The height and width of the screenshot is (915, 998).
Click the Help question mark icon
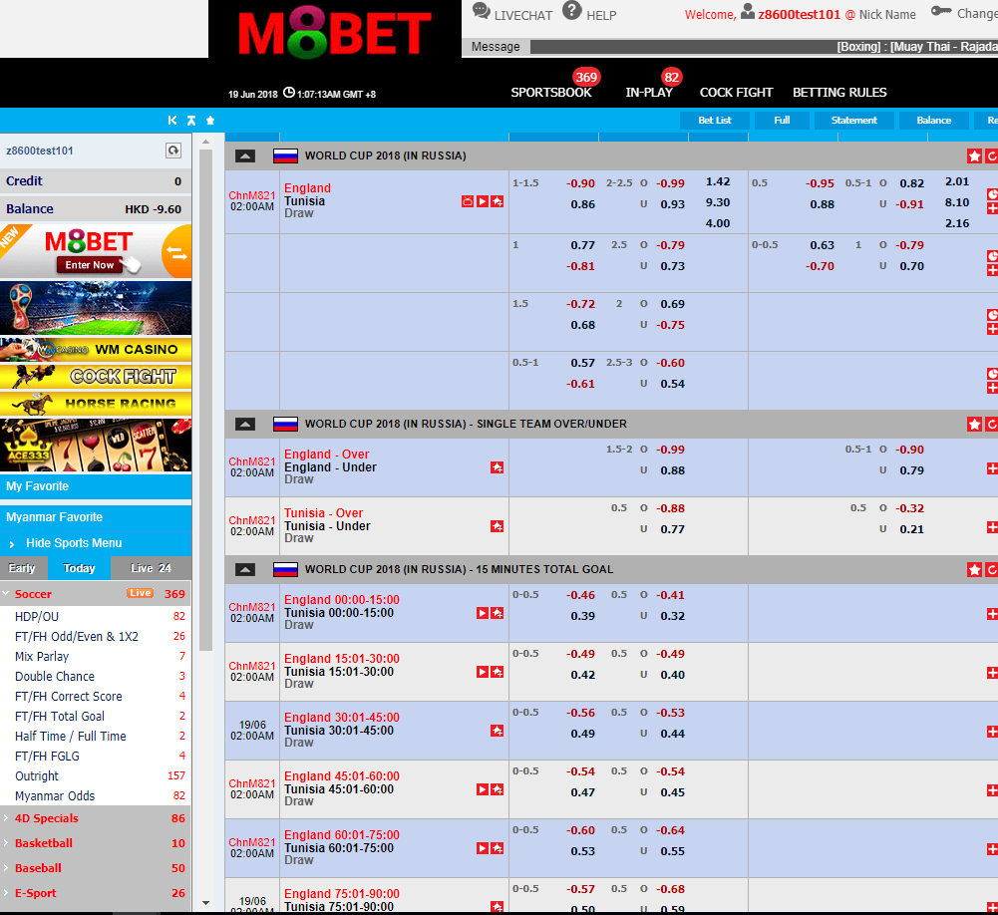pyautogui.click(x=571, y=10)
